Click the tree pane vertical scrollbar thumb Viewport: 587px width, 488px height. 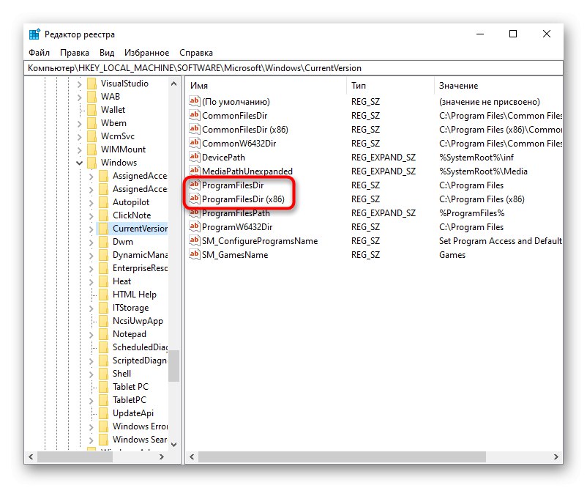pyautogui.click(x=173, y=366)
